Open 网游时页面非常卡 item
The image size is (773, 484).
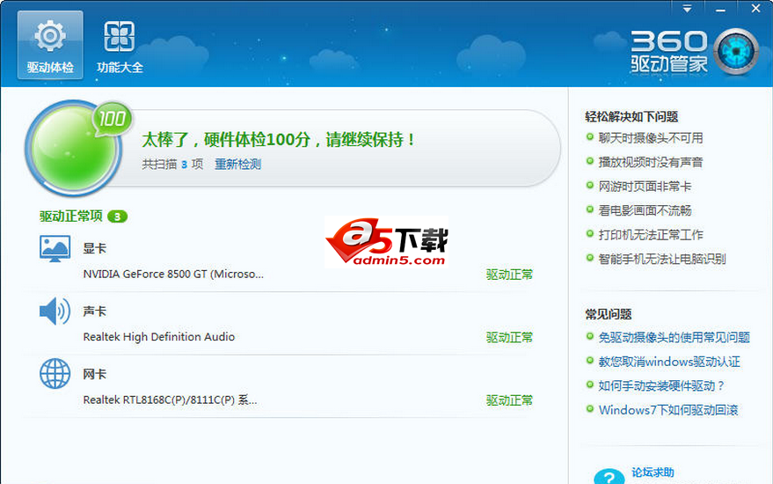(x=645, y=187)
